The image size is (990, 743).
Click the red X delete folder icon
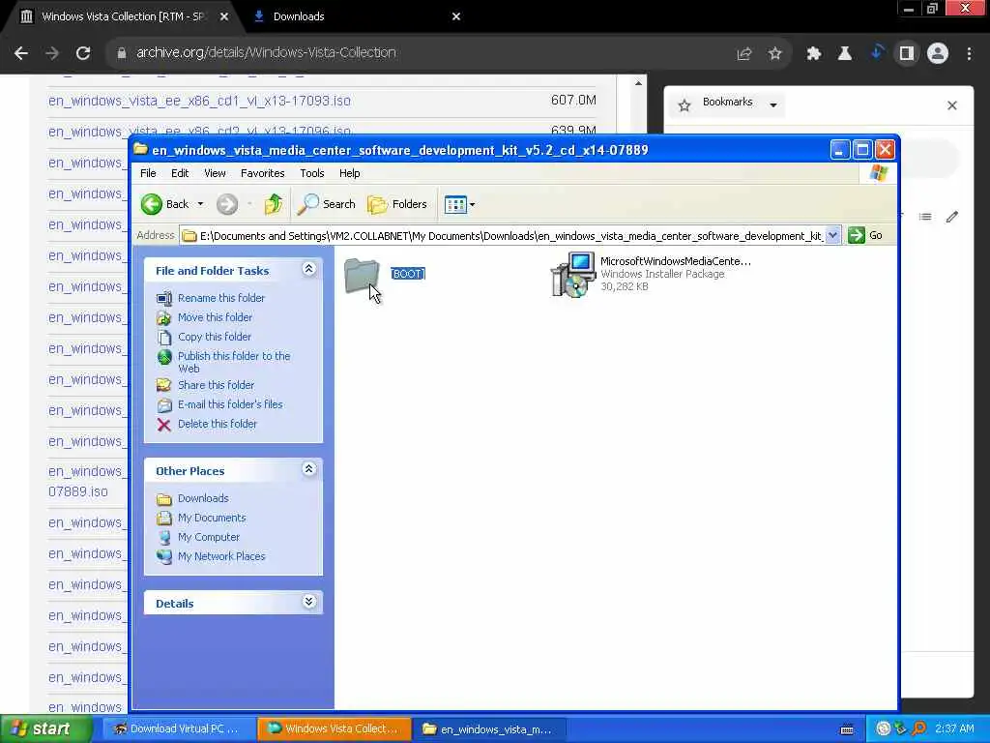(x=164, y=425)
